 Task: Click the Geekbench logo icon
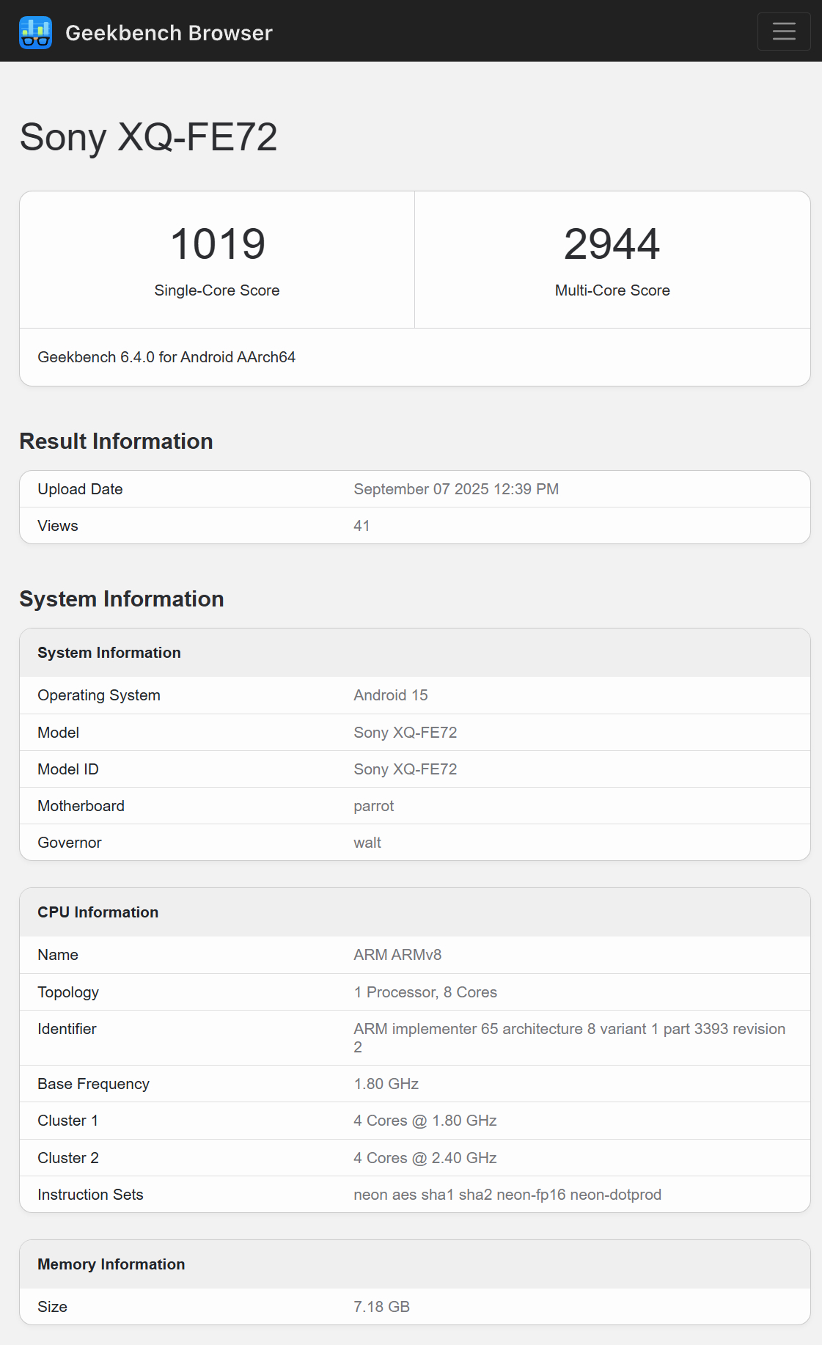coord(35,32)
